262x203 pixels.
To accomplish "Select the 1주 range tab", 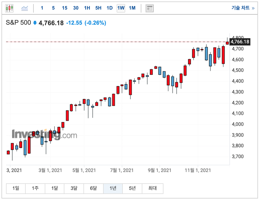I will [35, 188].
